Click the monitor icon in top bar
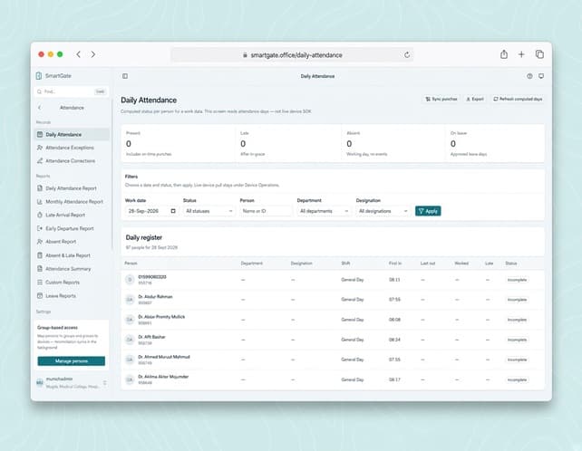 (x=541, y=76)
